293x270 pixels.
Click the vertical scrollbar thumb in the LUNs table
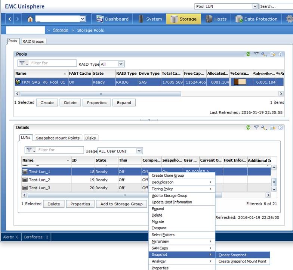[274, 182]
